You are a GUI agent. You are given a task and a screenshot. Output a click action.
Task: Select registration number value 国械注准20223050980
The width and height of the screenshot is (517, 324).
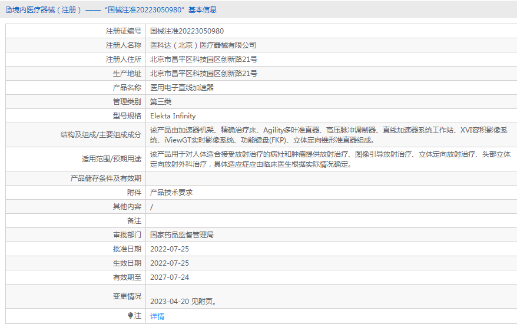pos(187,31)
